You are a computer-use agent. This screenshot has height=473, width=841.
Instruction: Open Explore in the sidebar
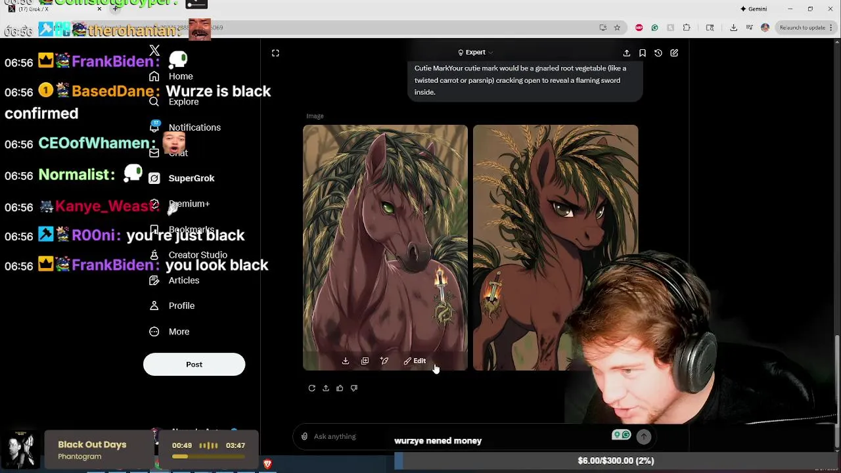pos(174,102)
